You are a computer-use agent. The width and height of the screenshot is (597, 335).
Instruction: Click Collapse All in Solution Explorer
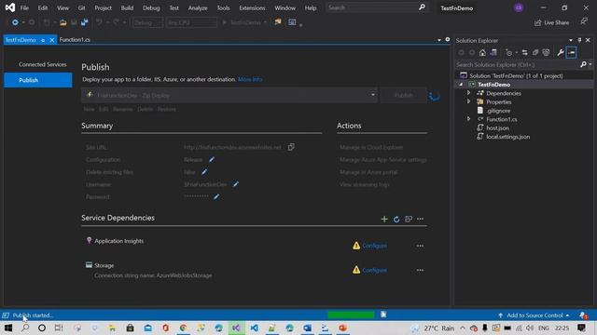point(535,52)
